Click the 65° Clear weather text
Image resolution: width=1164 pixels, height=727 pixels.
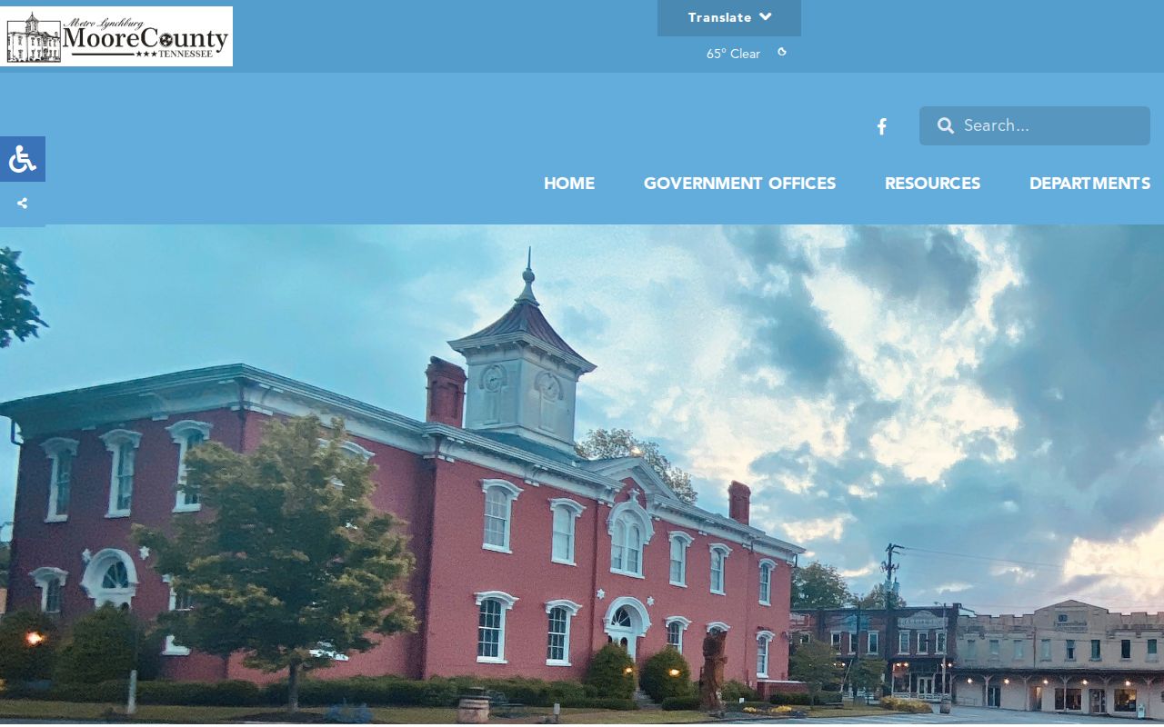point(733,54)
